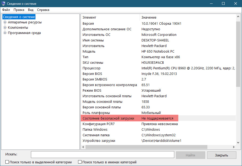Select the Системная папка row

[158, 135]
